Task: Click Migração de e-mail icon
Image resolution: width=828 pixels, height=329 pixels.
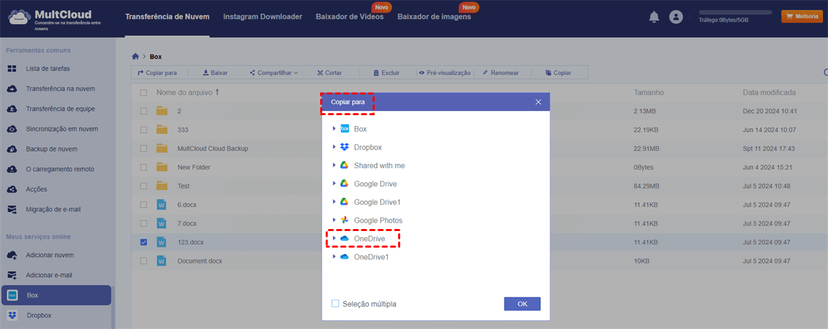Action: pyautogui.click(x=12, y=209)
